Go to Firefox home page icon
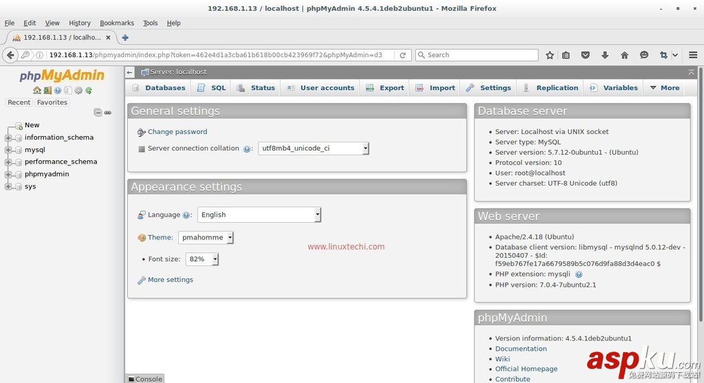Viewport: 704px width, 383px height. click(x=624, y=55)
